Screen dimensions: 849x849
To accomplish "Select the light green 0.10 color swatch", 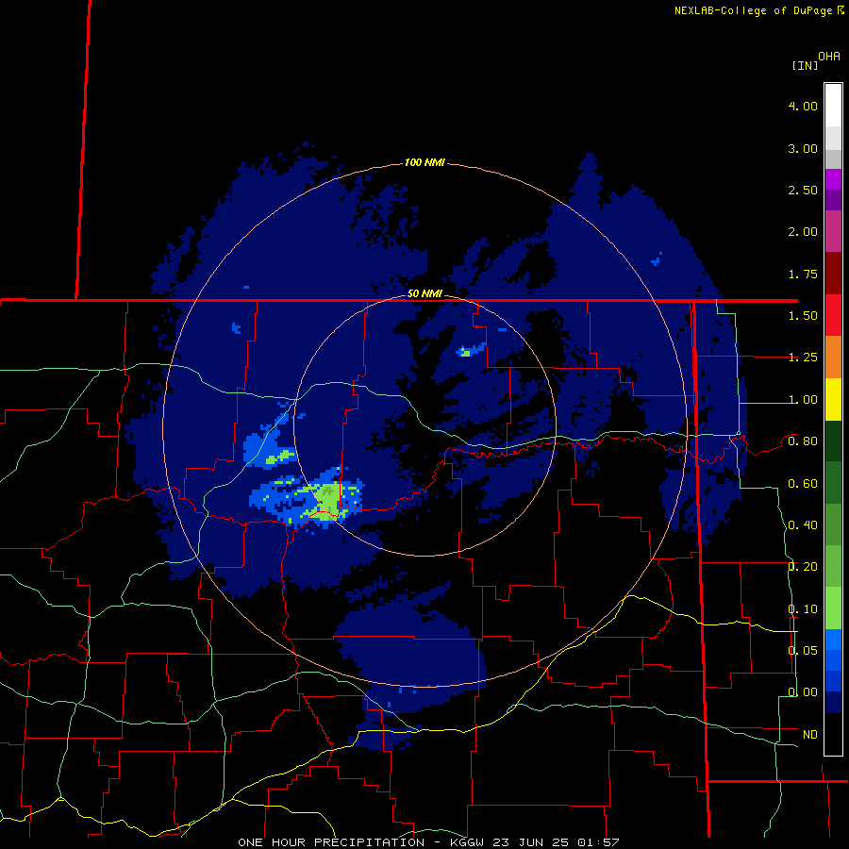I will coord(833,608).
